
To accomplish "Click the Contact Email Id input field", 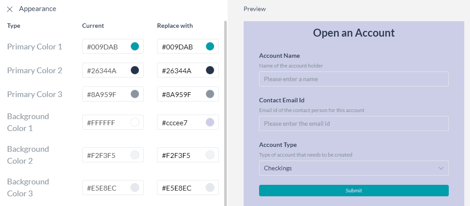I will click(x=354, y=124).
